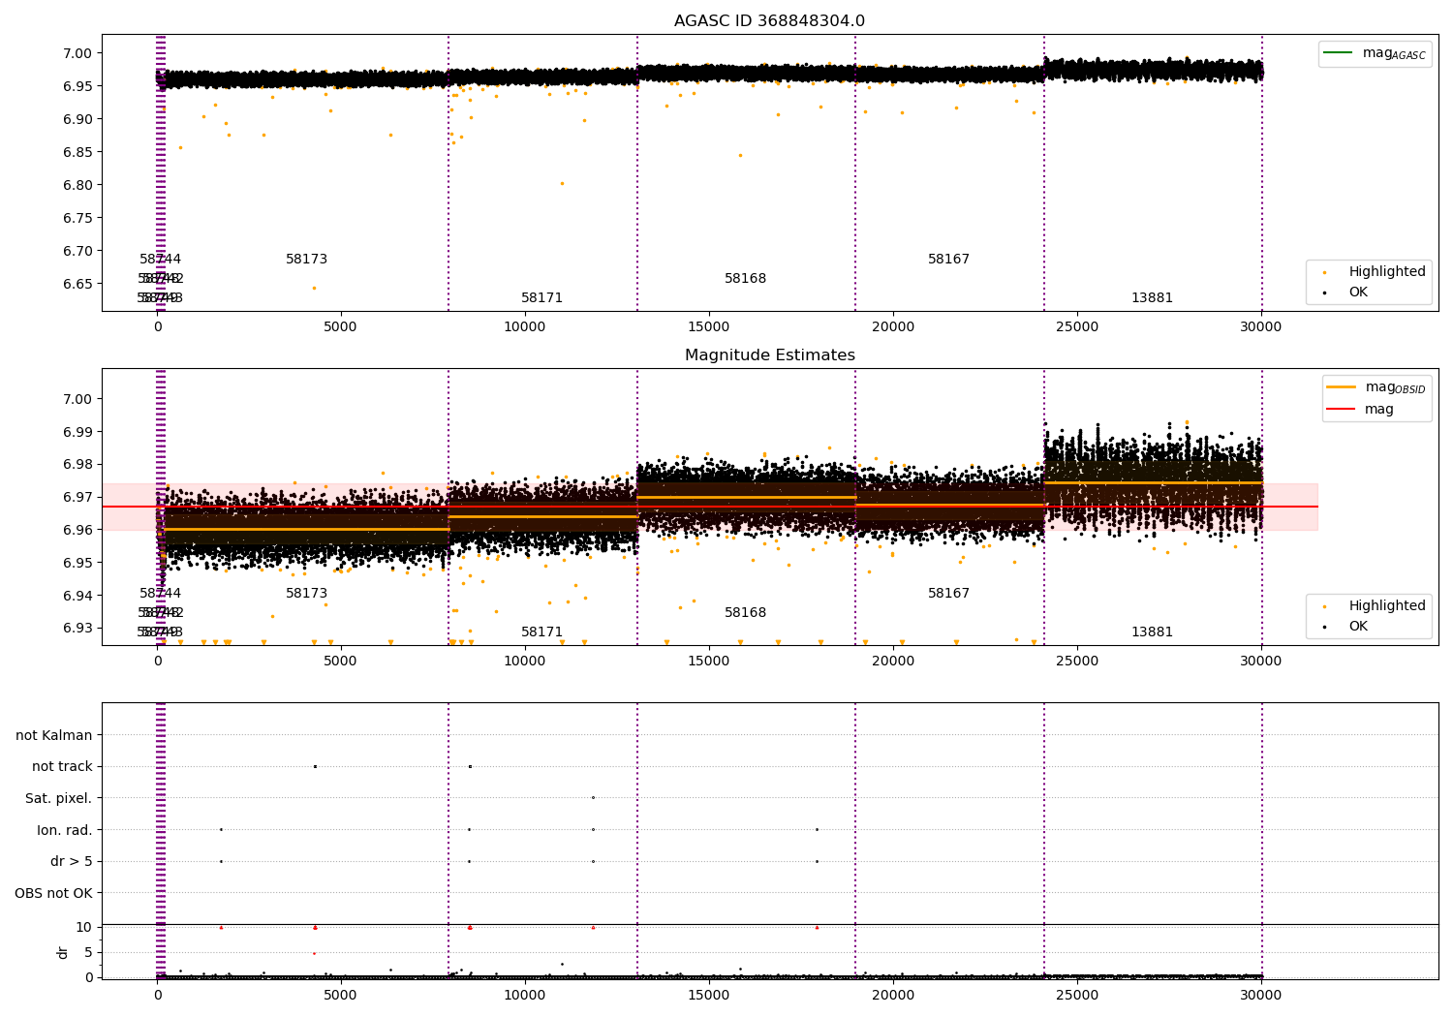Select 'OK' legend entry in the Magnitude Estimates plot
This screenshot has width=1453, height=1017.
point(1358,626)
